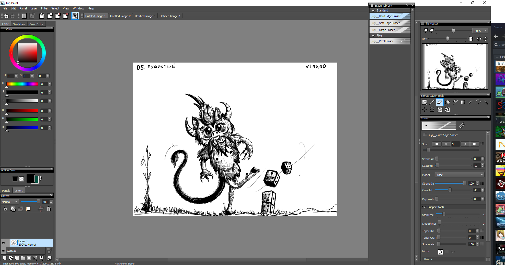Choose the Soft Edge Eraser preset
Image resolution: width=505 pixels, height=265 pixels.
point(390,23)
